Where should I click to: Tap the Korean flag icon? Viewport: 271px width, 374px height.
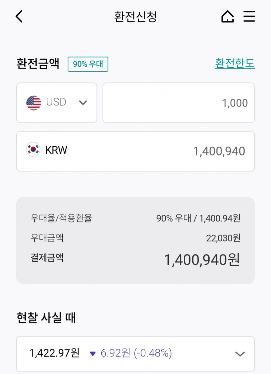pos(33,150)
